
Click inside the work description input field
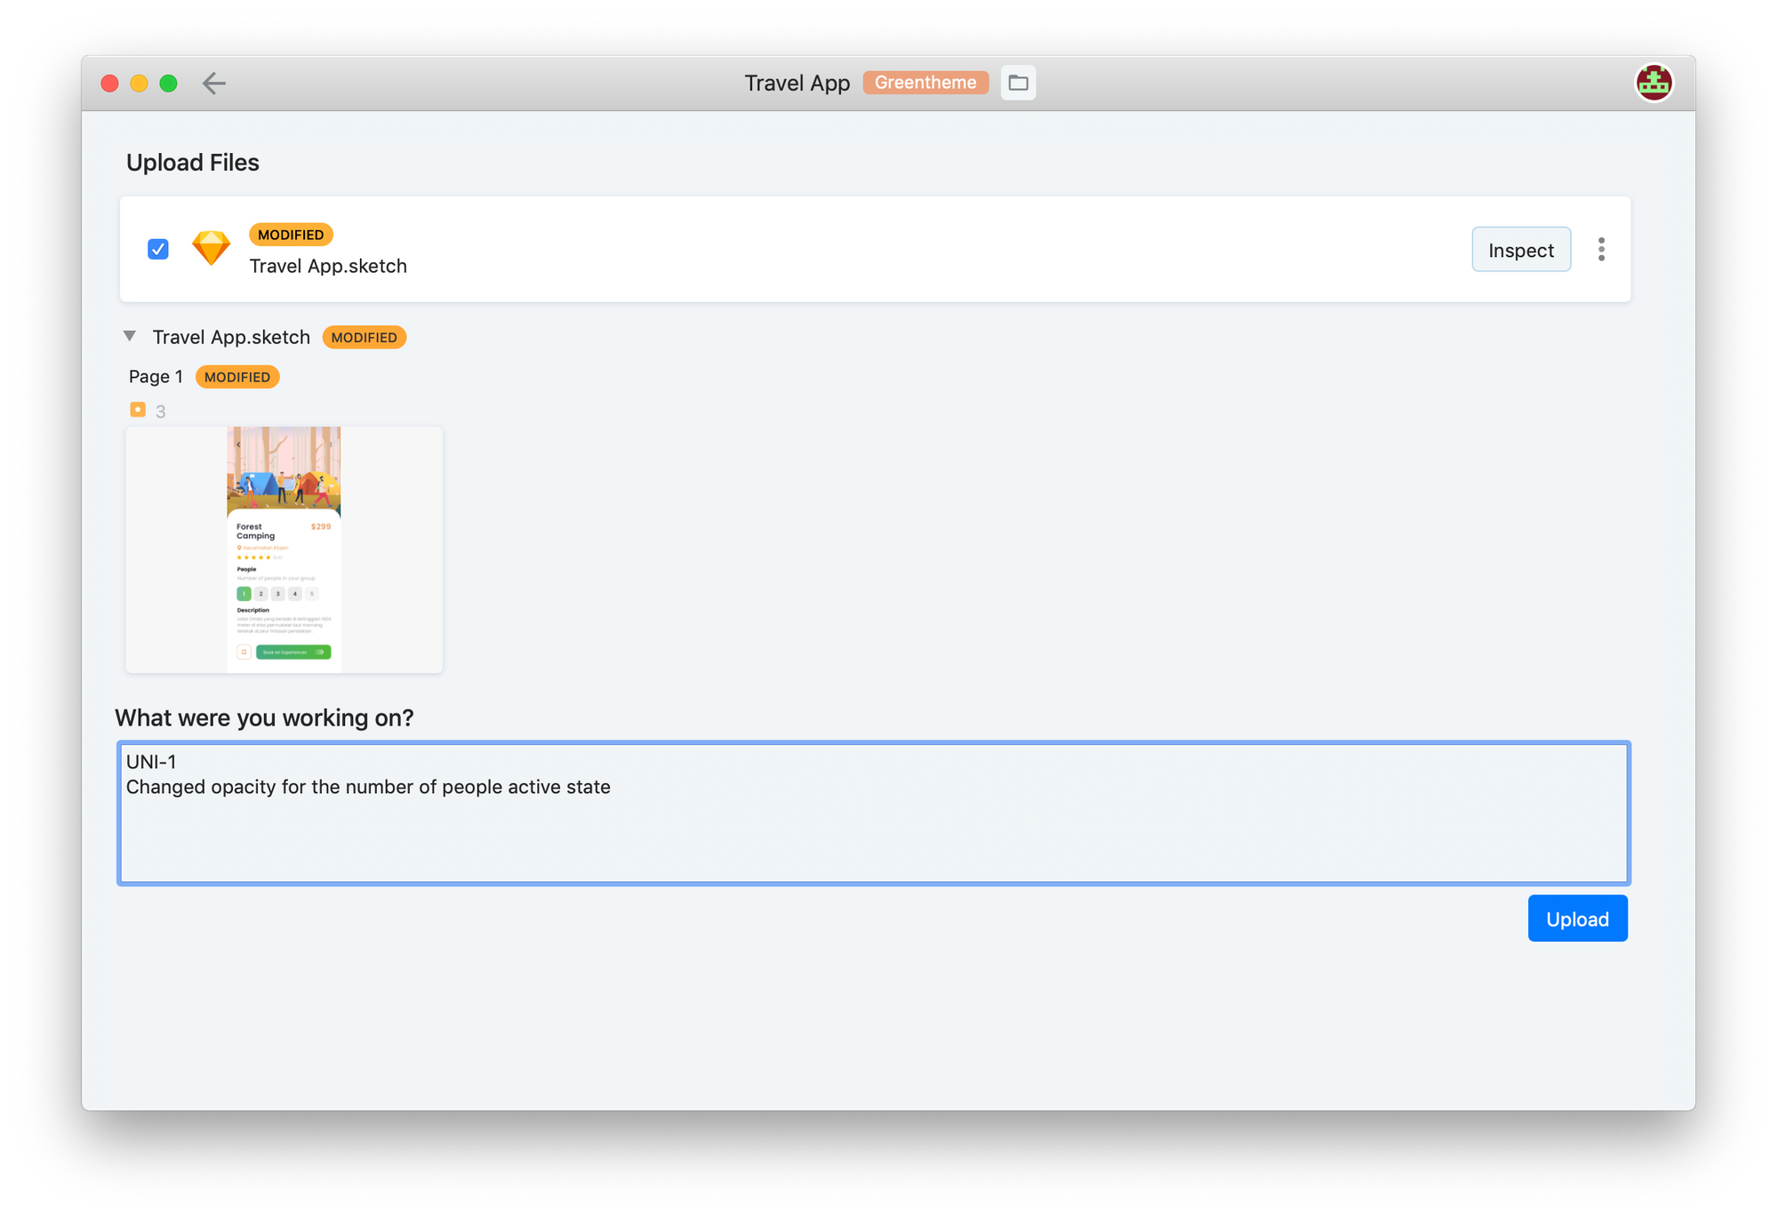pyautogui.click(x=871, y=811)
